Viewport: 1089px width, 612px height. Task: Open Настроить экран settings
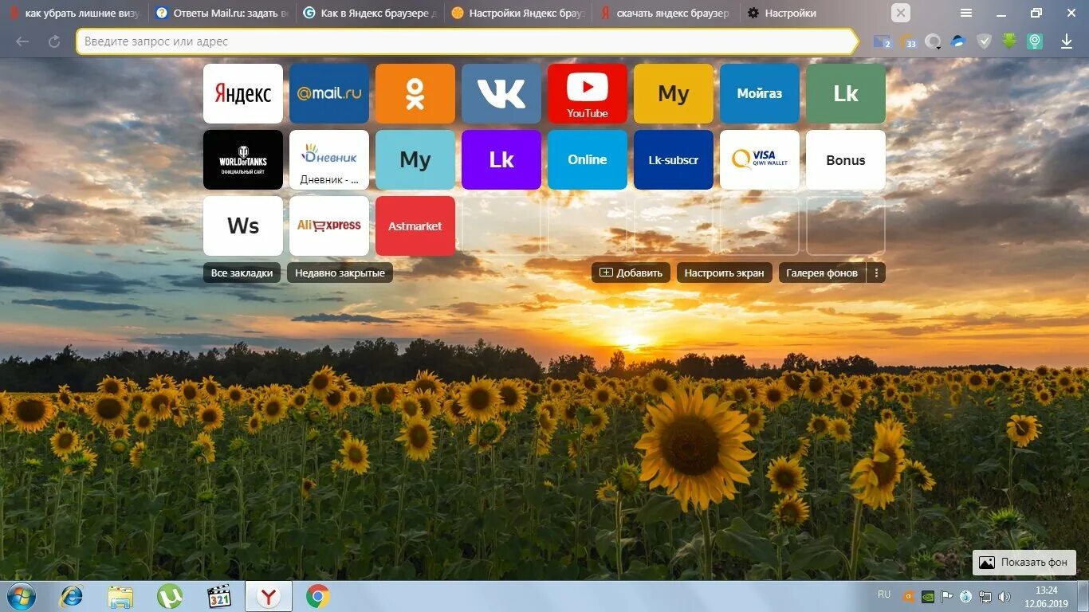[724, 273]
